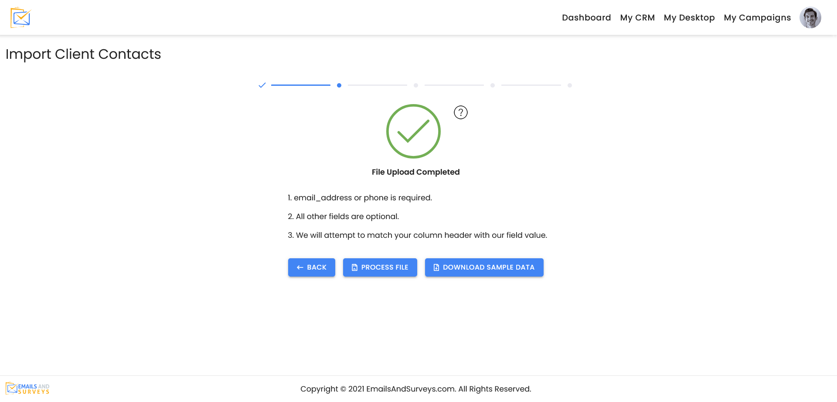Open the user profile avatar picture

[x=810, y=17]
